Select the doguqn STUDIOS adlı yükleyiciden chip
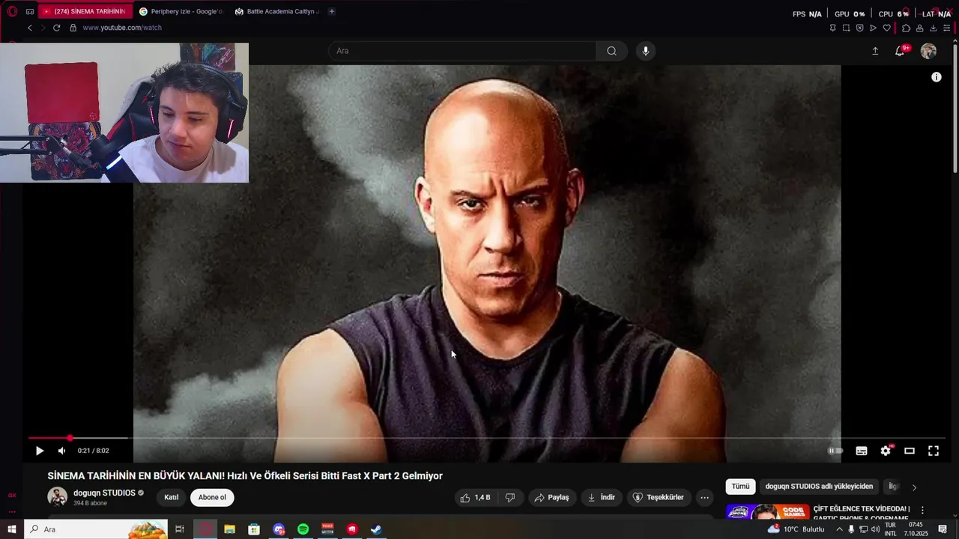 coord(819,486)
